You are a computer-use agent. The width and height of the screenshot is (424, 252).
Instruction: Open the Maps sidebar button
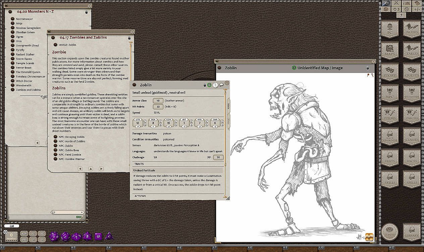pyautogui.click(x=390, y=51)
